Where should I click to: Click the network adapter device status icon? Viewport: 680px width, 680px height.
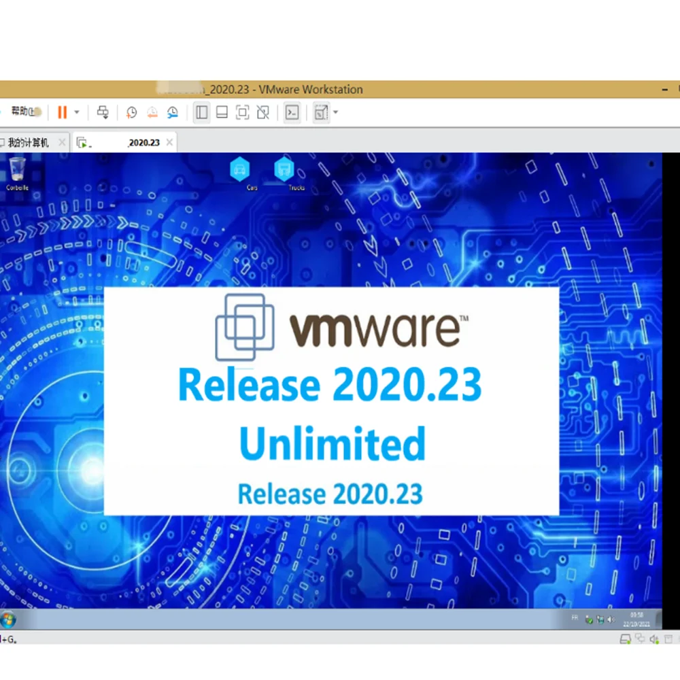[640, 639]
